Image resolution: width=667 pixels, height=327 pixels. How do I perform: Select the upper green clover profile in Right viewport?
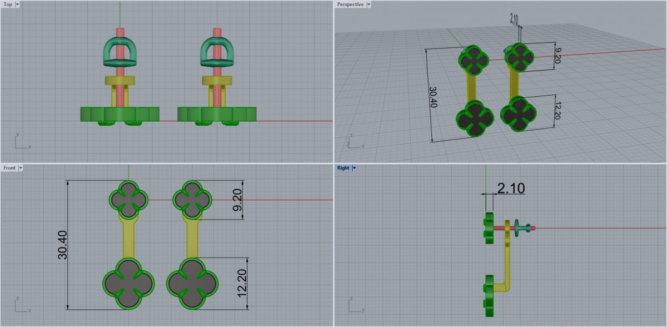(x=489, y=228)
